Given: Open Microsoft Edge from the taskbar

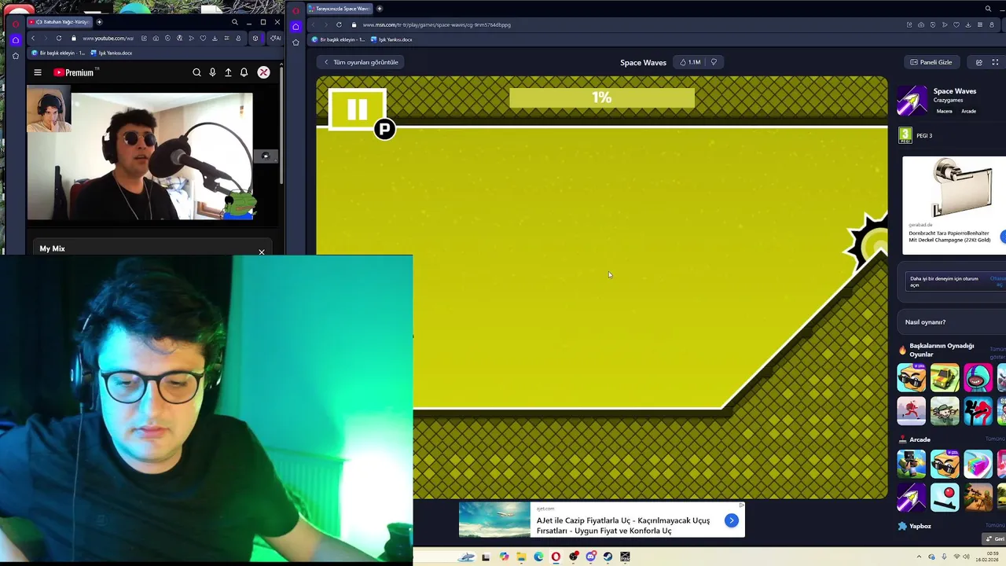Looking at the screenshot, I should [x=538, y=557].
